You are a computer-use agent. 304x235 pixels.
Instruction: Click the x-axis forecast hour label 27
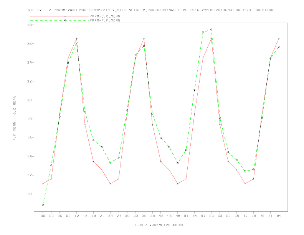pos(119,216)
